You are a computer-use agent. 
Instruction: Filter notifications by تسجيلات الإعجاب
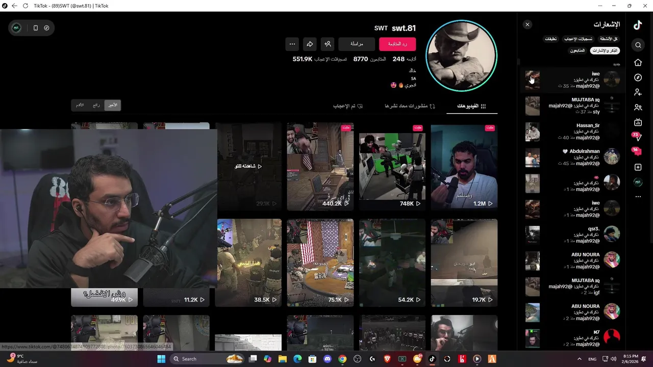(x=578, y=39)
